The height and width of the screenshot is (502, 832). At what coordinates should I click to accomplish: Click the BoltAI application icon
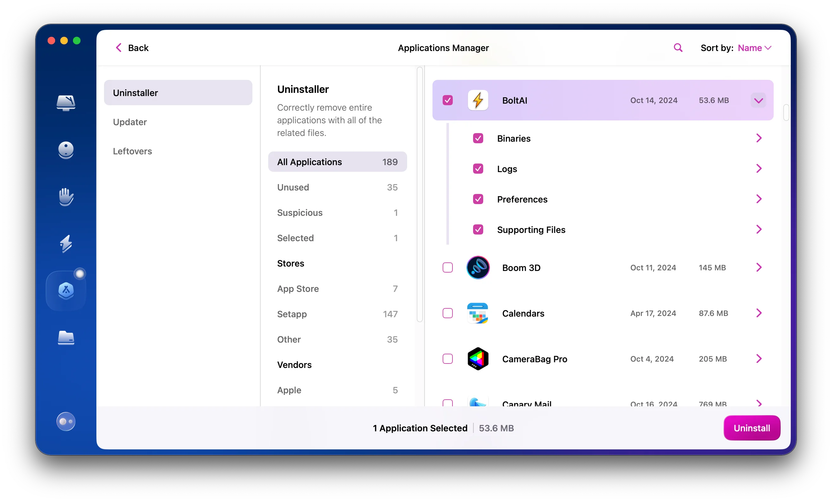[478, 100]
